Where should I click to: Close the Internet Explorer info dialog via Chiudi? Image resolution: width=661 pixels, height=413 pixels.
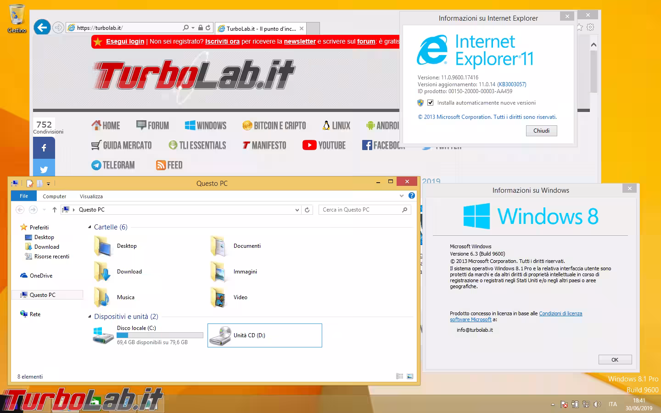(541, 131)
